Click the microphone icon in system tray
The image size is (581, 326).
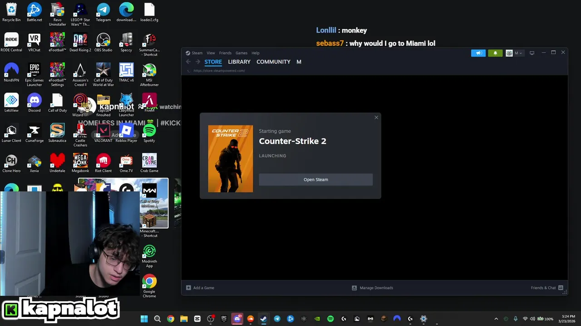516,319
